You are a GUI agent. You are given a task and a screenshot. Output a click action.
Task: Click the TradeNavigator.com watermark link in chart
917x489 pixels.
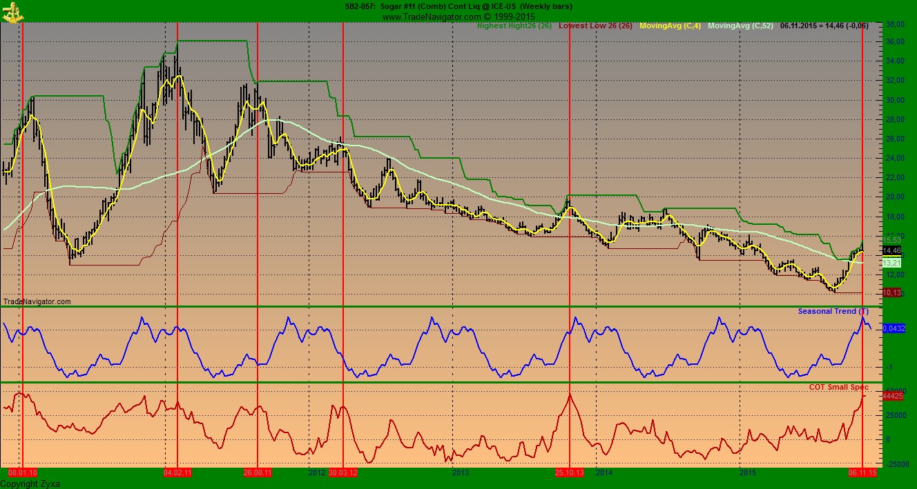click(37, 301)
